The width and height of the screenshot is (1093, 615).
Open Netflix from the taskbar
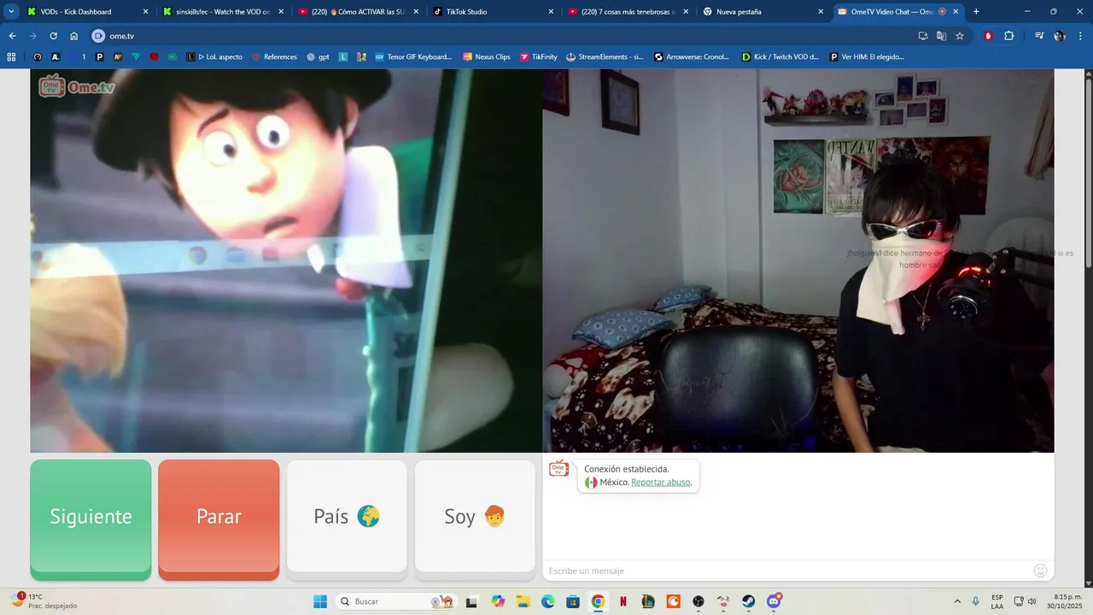coord(623,601)
